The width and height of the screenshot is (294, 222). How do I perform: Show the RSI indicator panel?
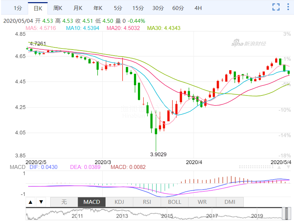147,202
